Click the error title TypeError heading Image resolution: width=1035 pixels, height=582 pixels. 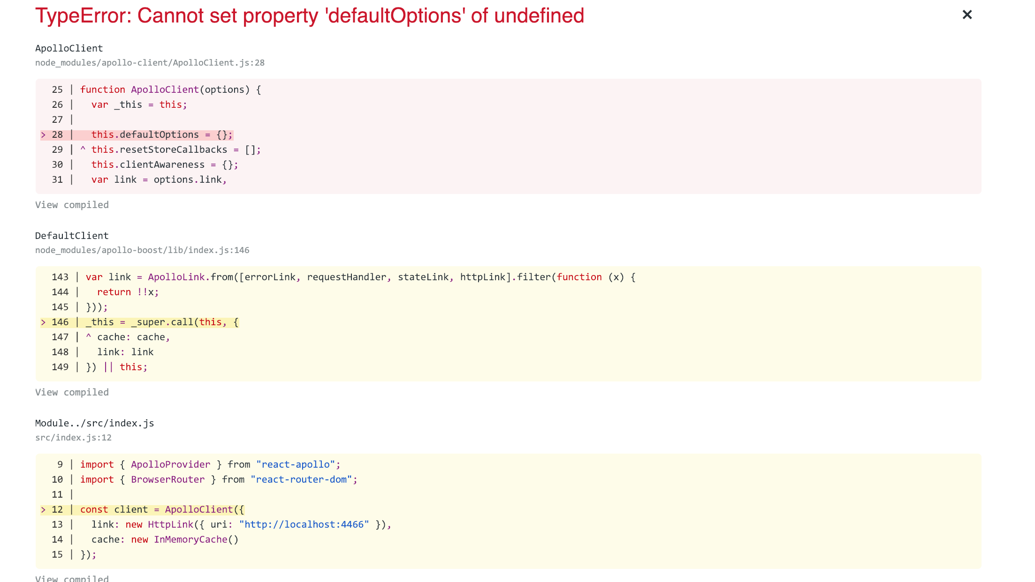tap(310, 16)
